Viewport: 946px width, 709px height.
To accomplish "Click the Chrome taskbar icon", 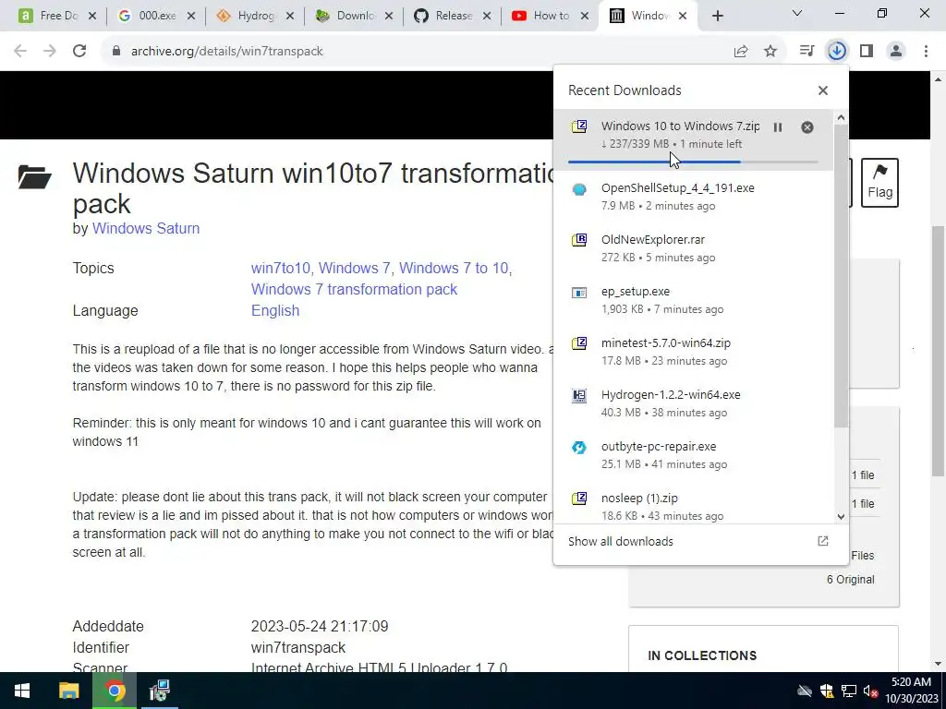I will (115, 691).
